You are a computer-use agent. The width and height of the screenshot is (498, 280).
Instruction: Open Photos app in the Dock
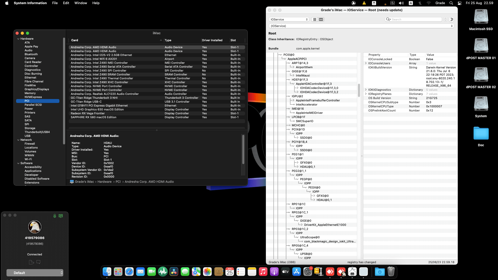pos(207,272)
